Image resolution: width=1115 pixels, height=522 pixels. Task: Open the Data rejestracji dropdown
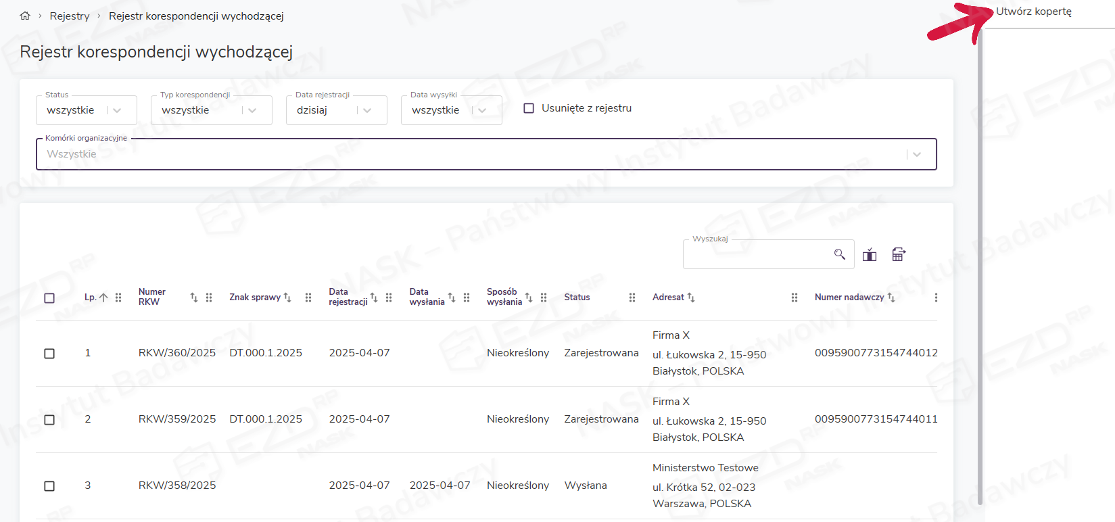367,110
